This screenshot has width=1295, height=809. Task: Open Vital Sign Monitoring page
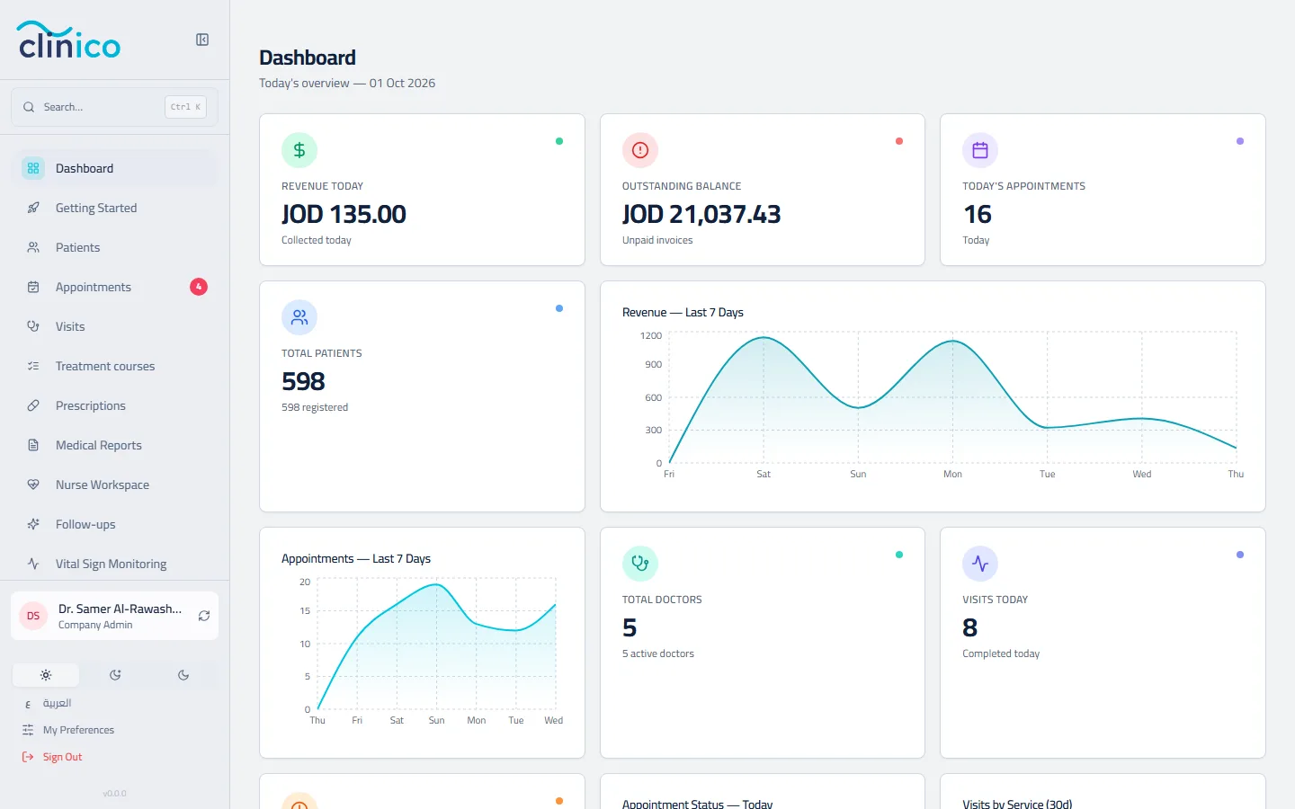114,564
